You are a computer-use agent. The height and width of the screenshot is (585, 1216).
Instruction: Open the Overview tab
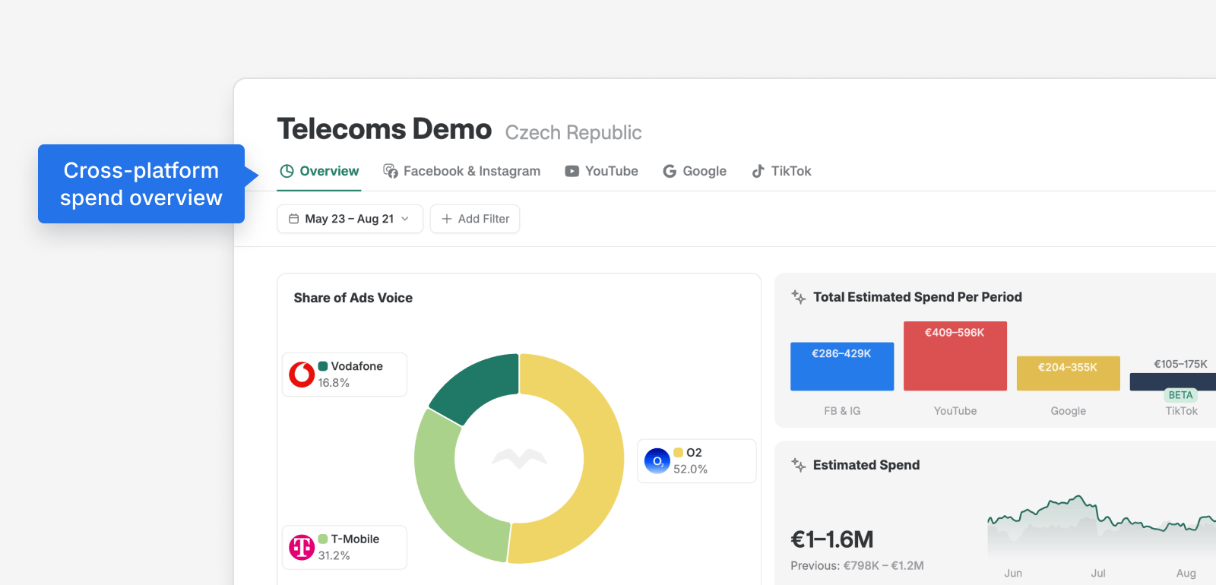[319, 171]
